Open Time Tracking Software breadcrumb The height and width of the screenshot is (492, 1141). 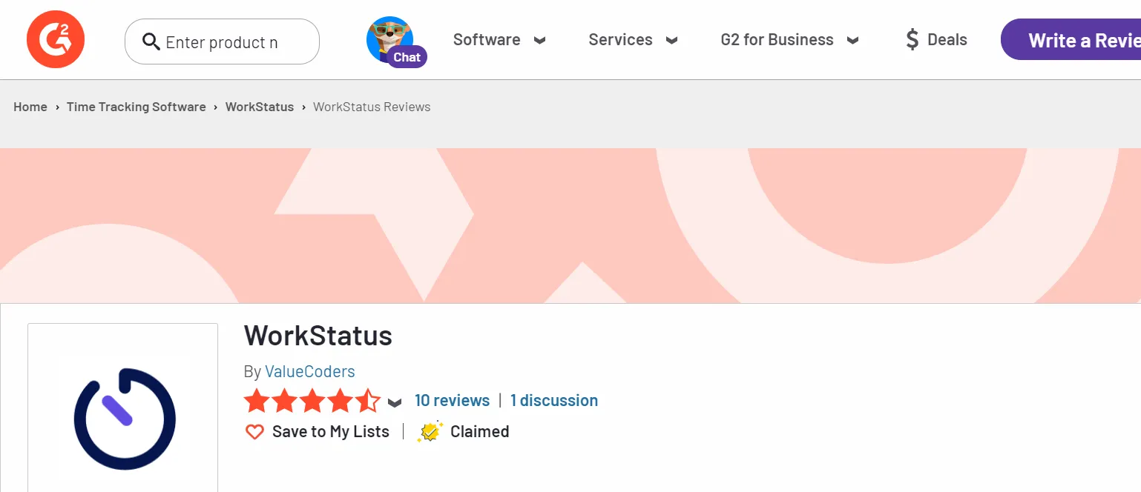tap(137, 107)
